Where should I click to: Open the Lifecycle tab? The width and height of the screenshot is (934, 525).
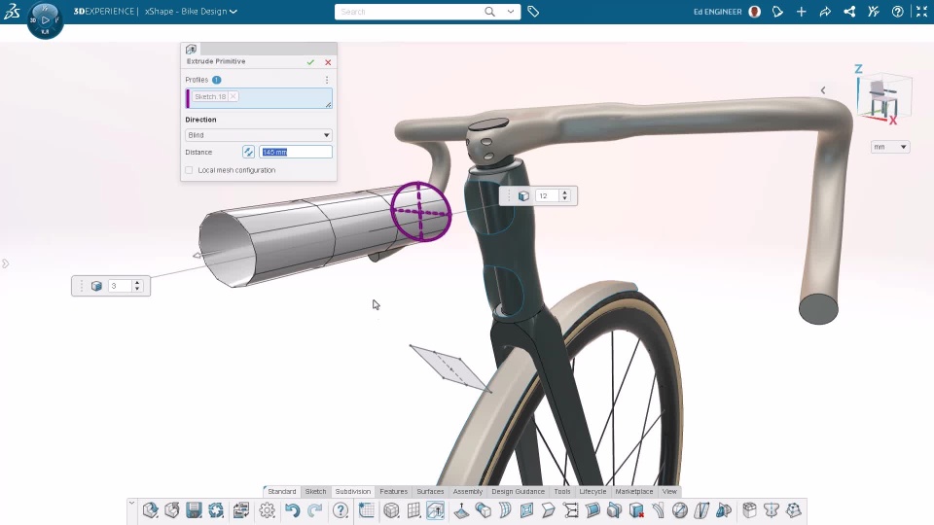pyautogui.click(x=593, y=492)
